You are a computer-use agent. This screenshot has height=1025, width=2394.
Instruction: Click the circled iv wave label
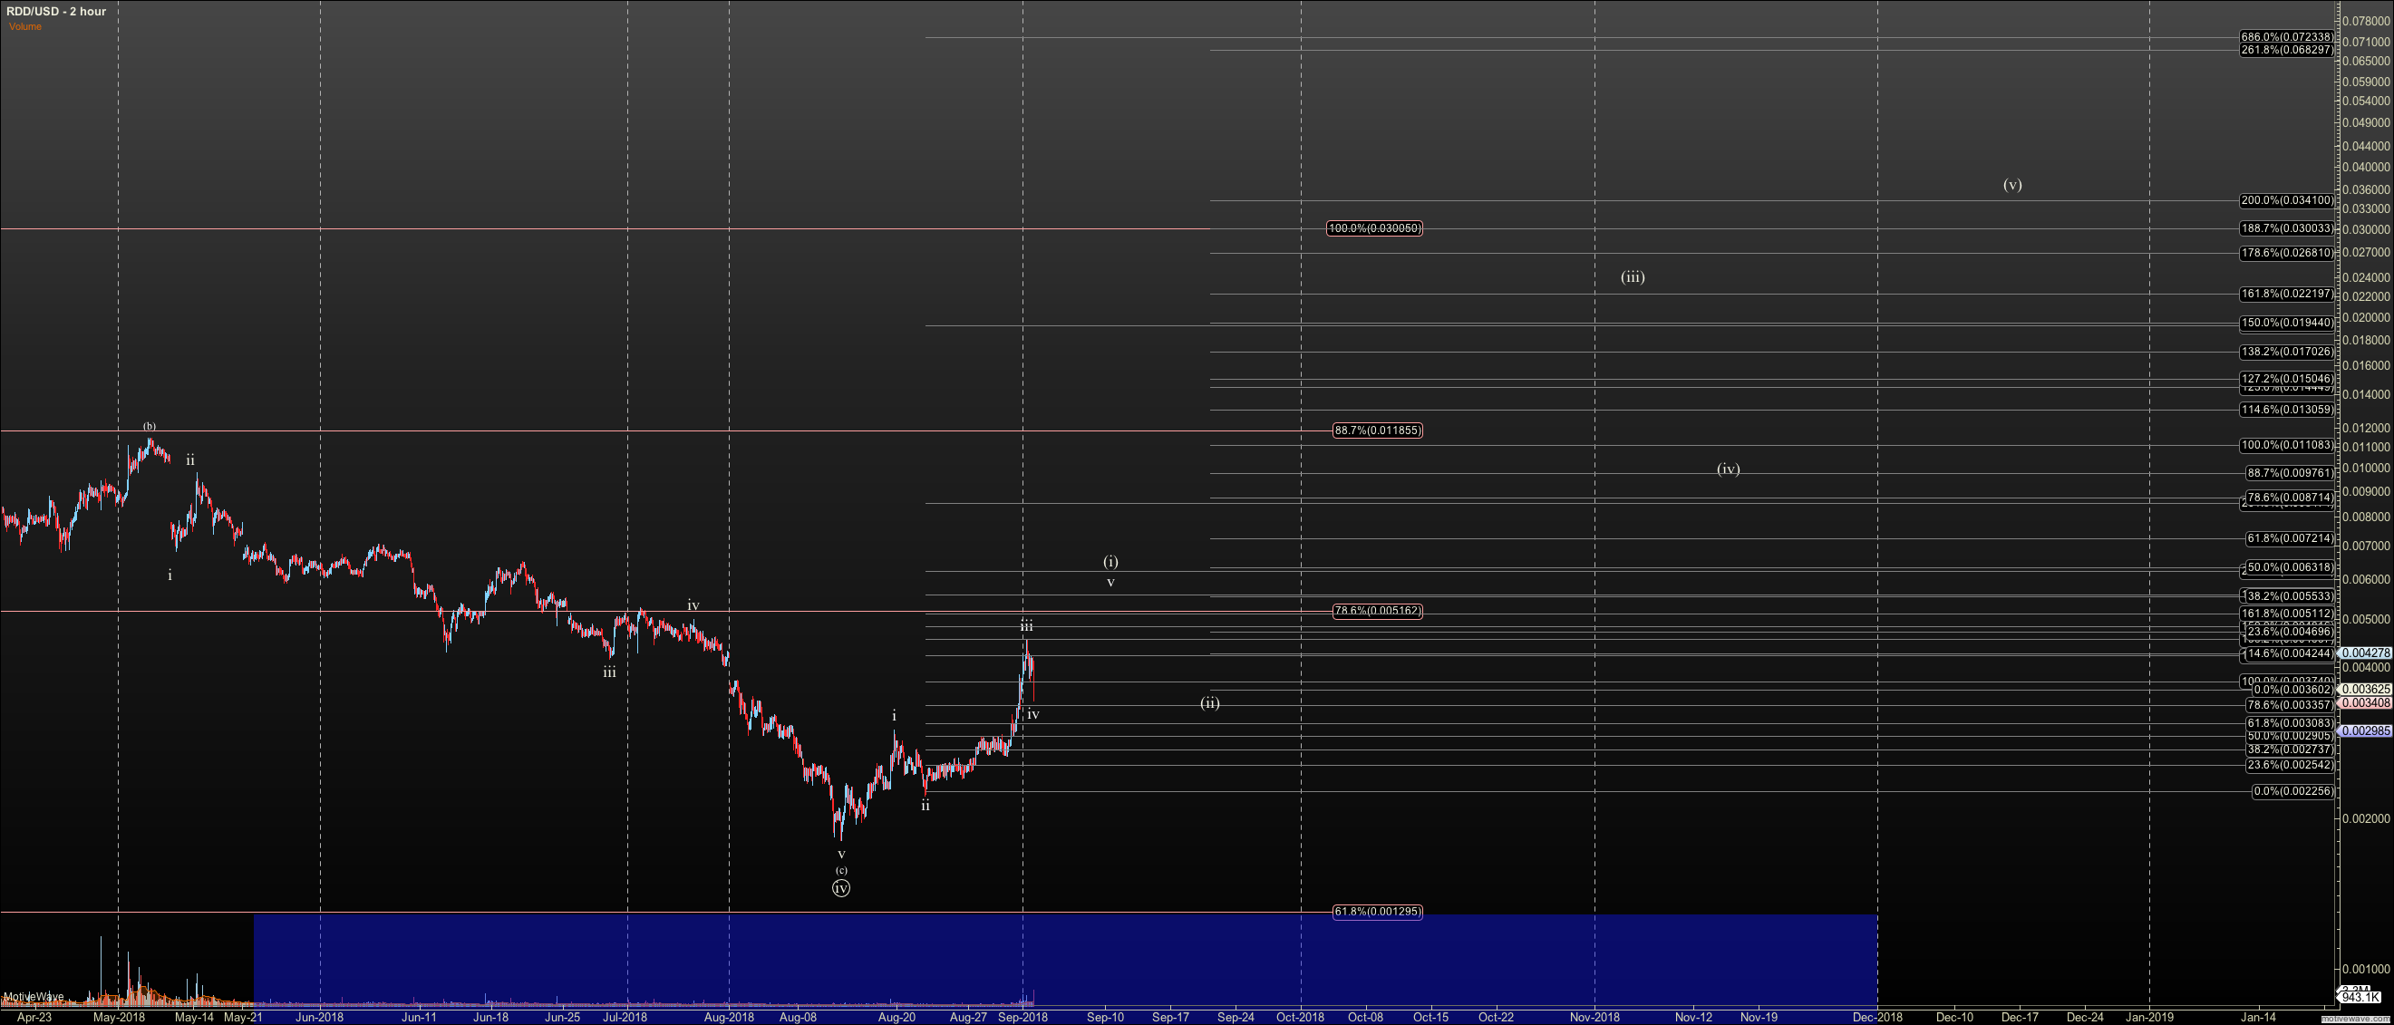click(840, 888)
